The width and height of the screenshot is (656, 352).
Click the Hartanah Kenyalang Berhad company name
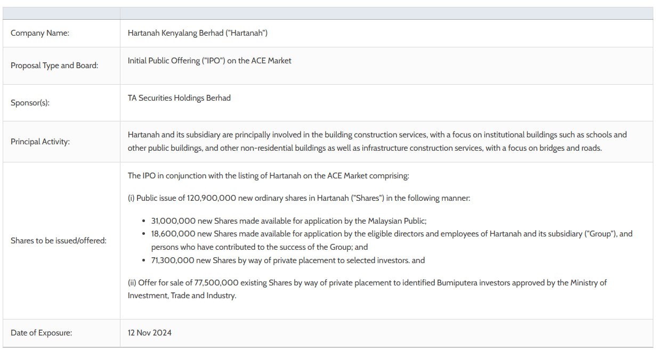point(198,33)
